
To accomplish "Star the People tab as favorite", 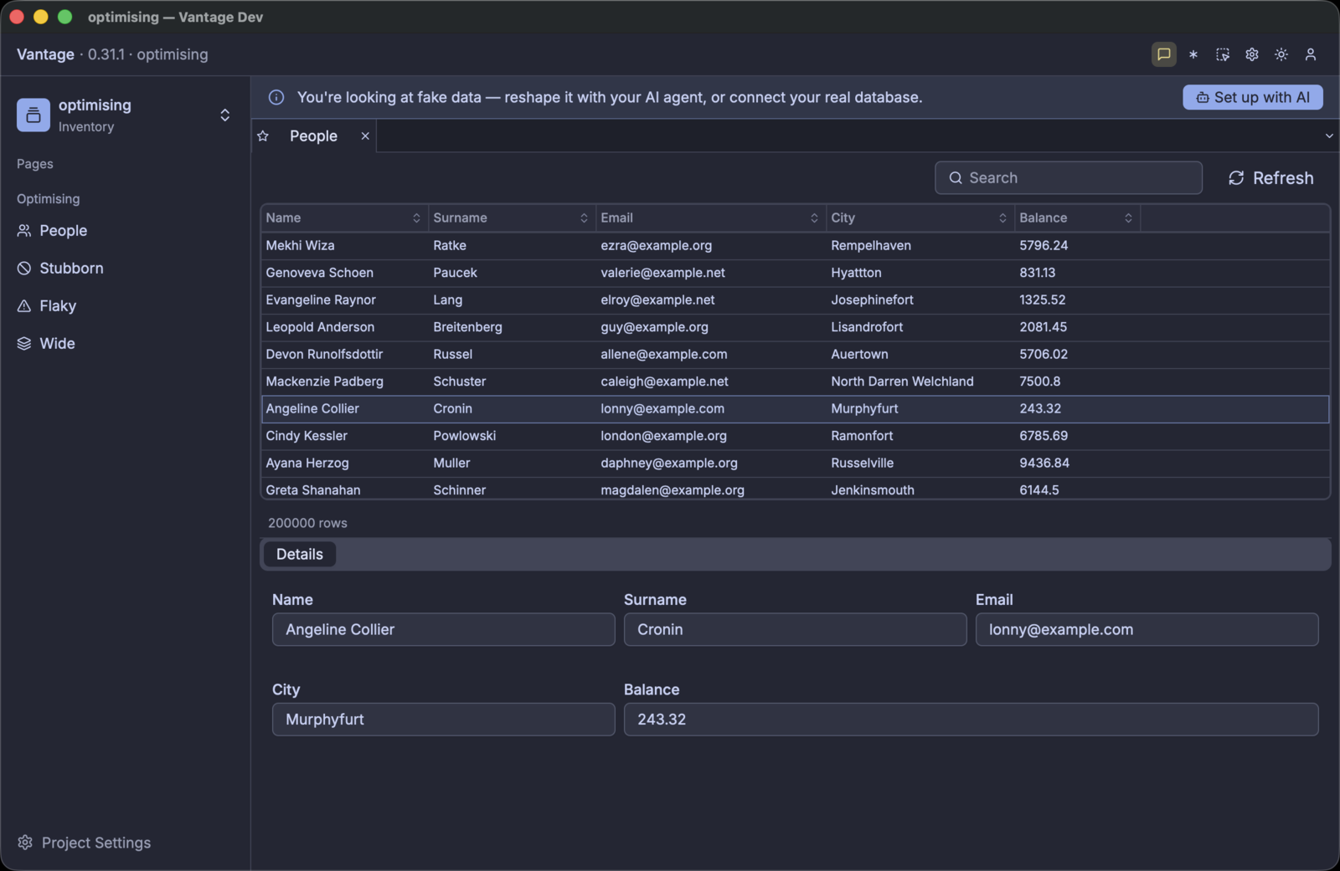I will pyautogui.click(x=263, y=136).
